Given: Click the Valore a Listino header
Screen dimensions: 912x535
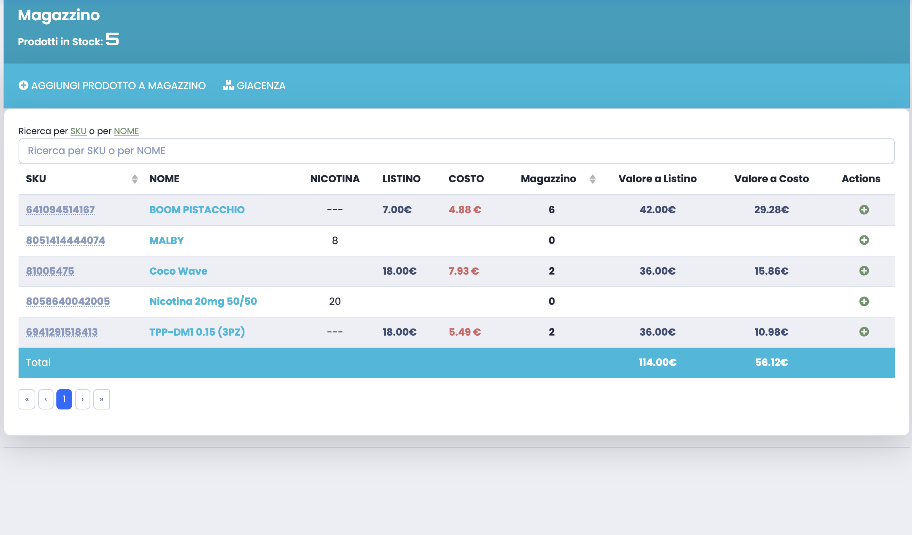Looking at the screenshot, I should (658, 179).
